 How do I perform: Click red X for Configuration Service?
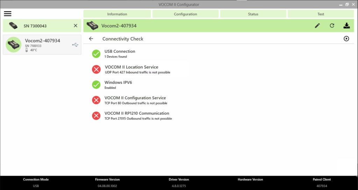tap(96, 100)
